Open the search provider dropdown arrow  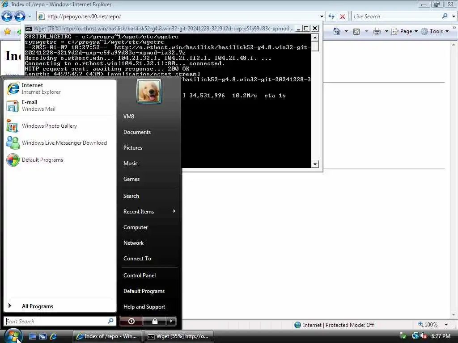click(x=454, y=17)
